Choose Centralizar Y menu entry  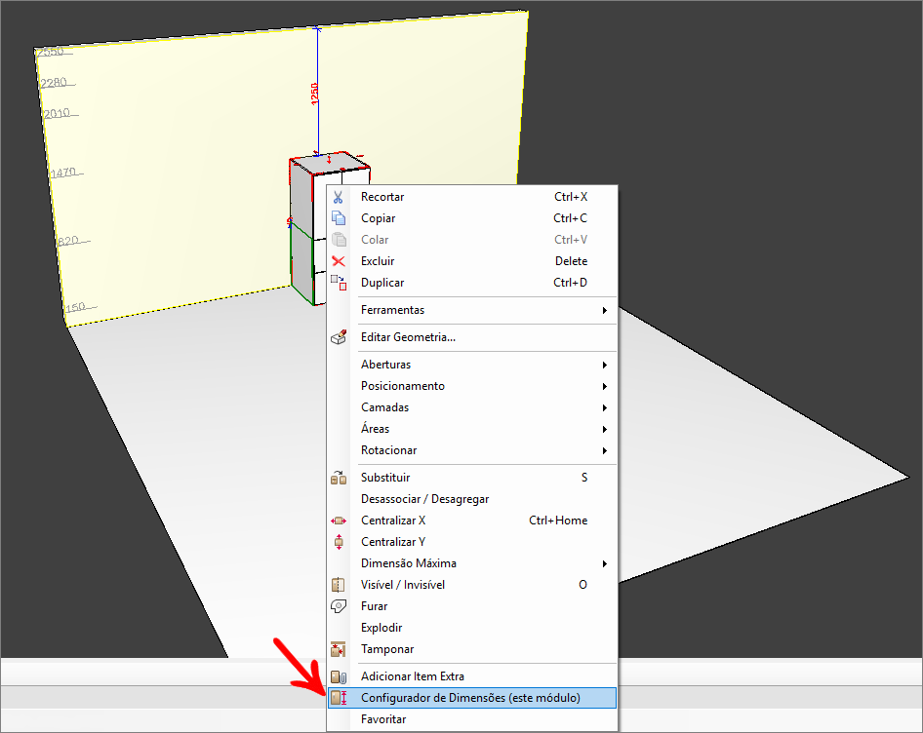click(x=472, y=542)
